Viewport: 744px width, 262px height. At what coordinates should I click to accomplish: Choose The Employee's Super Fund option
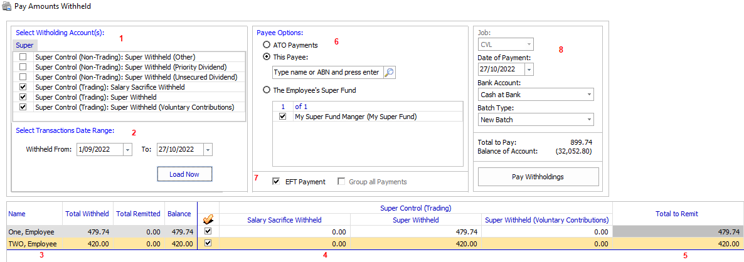pos(267,90)
